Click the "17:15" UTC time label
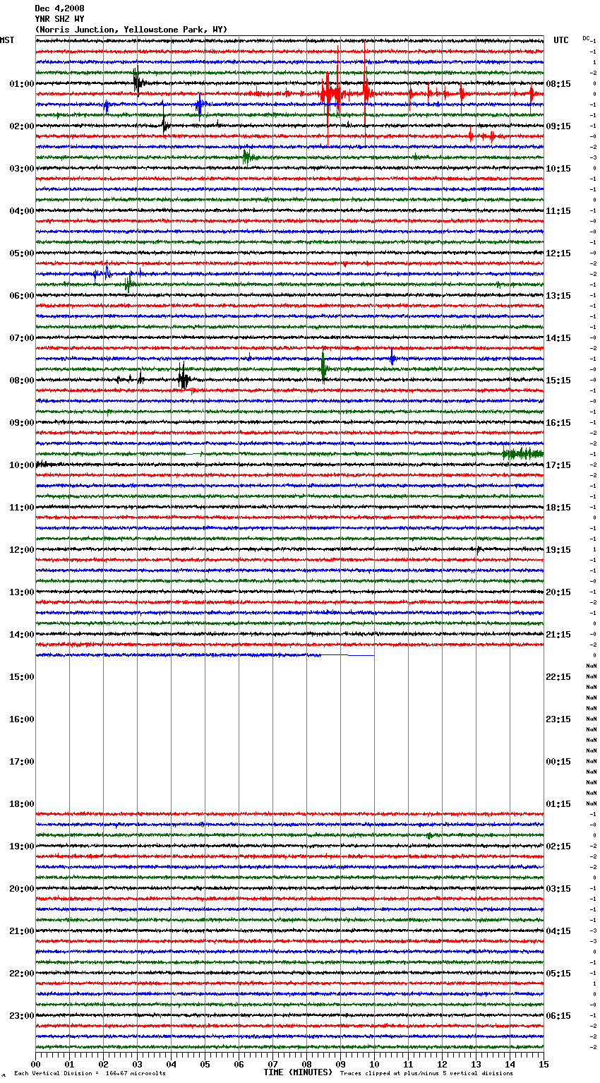This screenshot has height=1083, width=600. 558,465
